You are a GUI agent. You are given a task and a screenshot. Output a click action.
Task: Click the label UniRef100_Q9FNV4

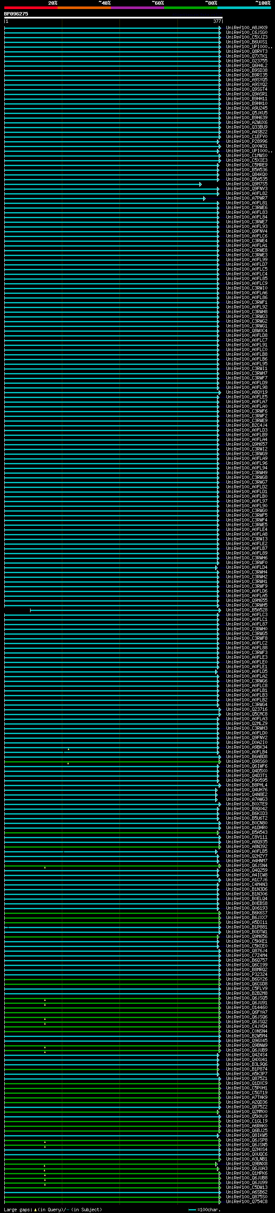coord(247,231)
